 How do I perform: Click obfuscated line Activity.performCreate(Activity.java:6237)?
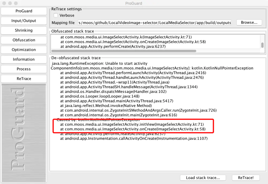(x=113, y=46)
